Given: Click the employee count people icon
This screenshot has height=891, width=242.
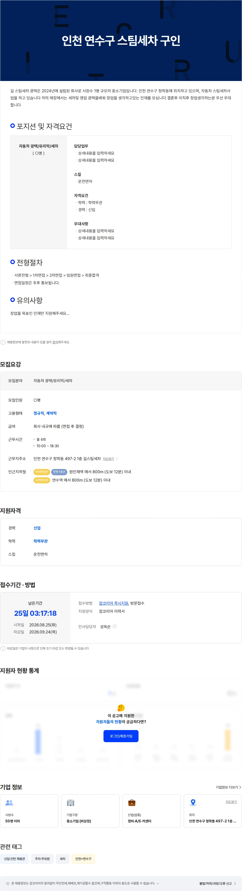Looking at the screenshot, I should coord(9,802).
